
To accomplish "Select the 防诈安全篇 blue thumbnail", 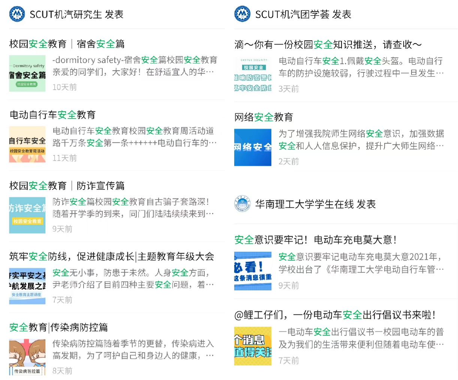I will (27, 215).
